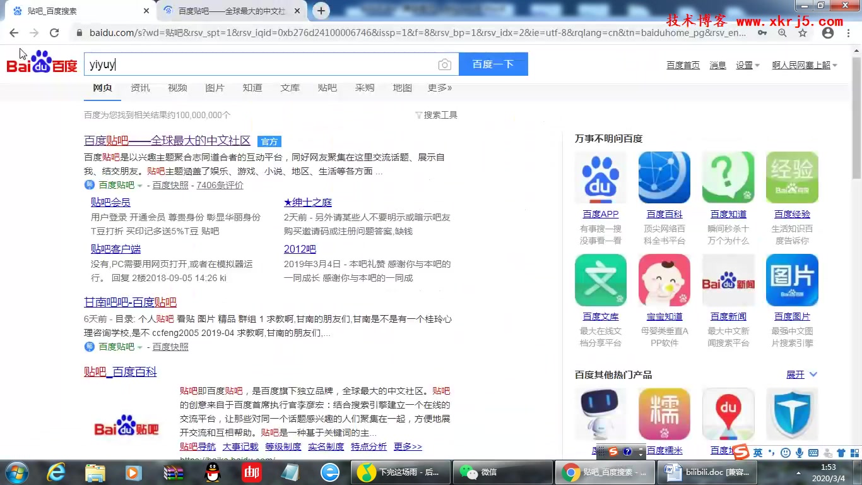Click the Baidu logo
Viewport: 862px width, 485px height.
42,62
